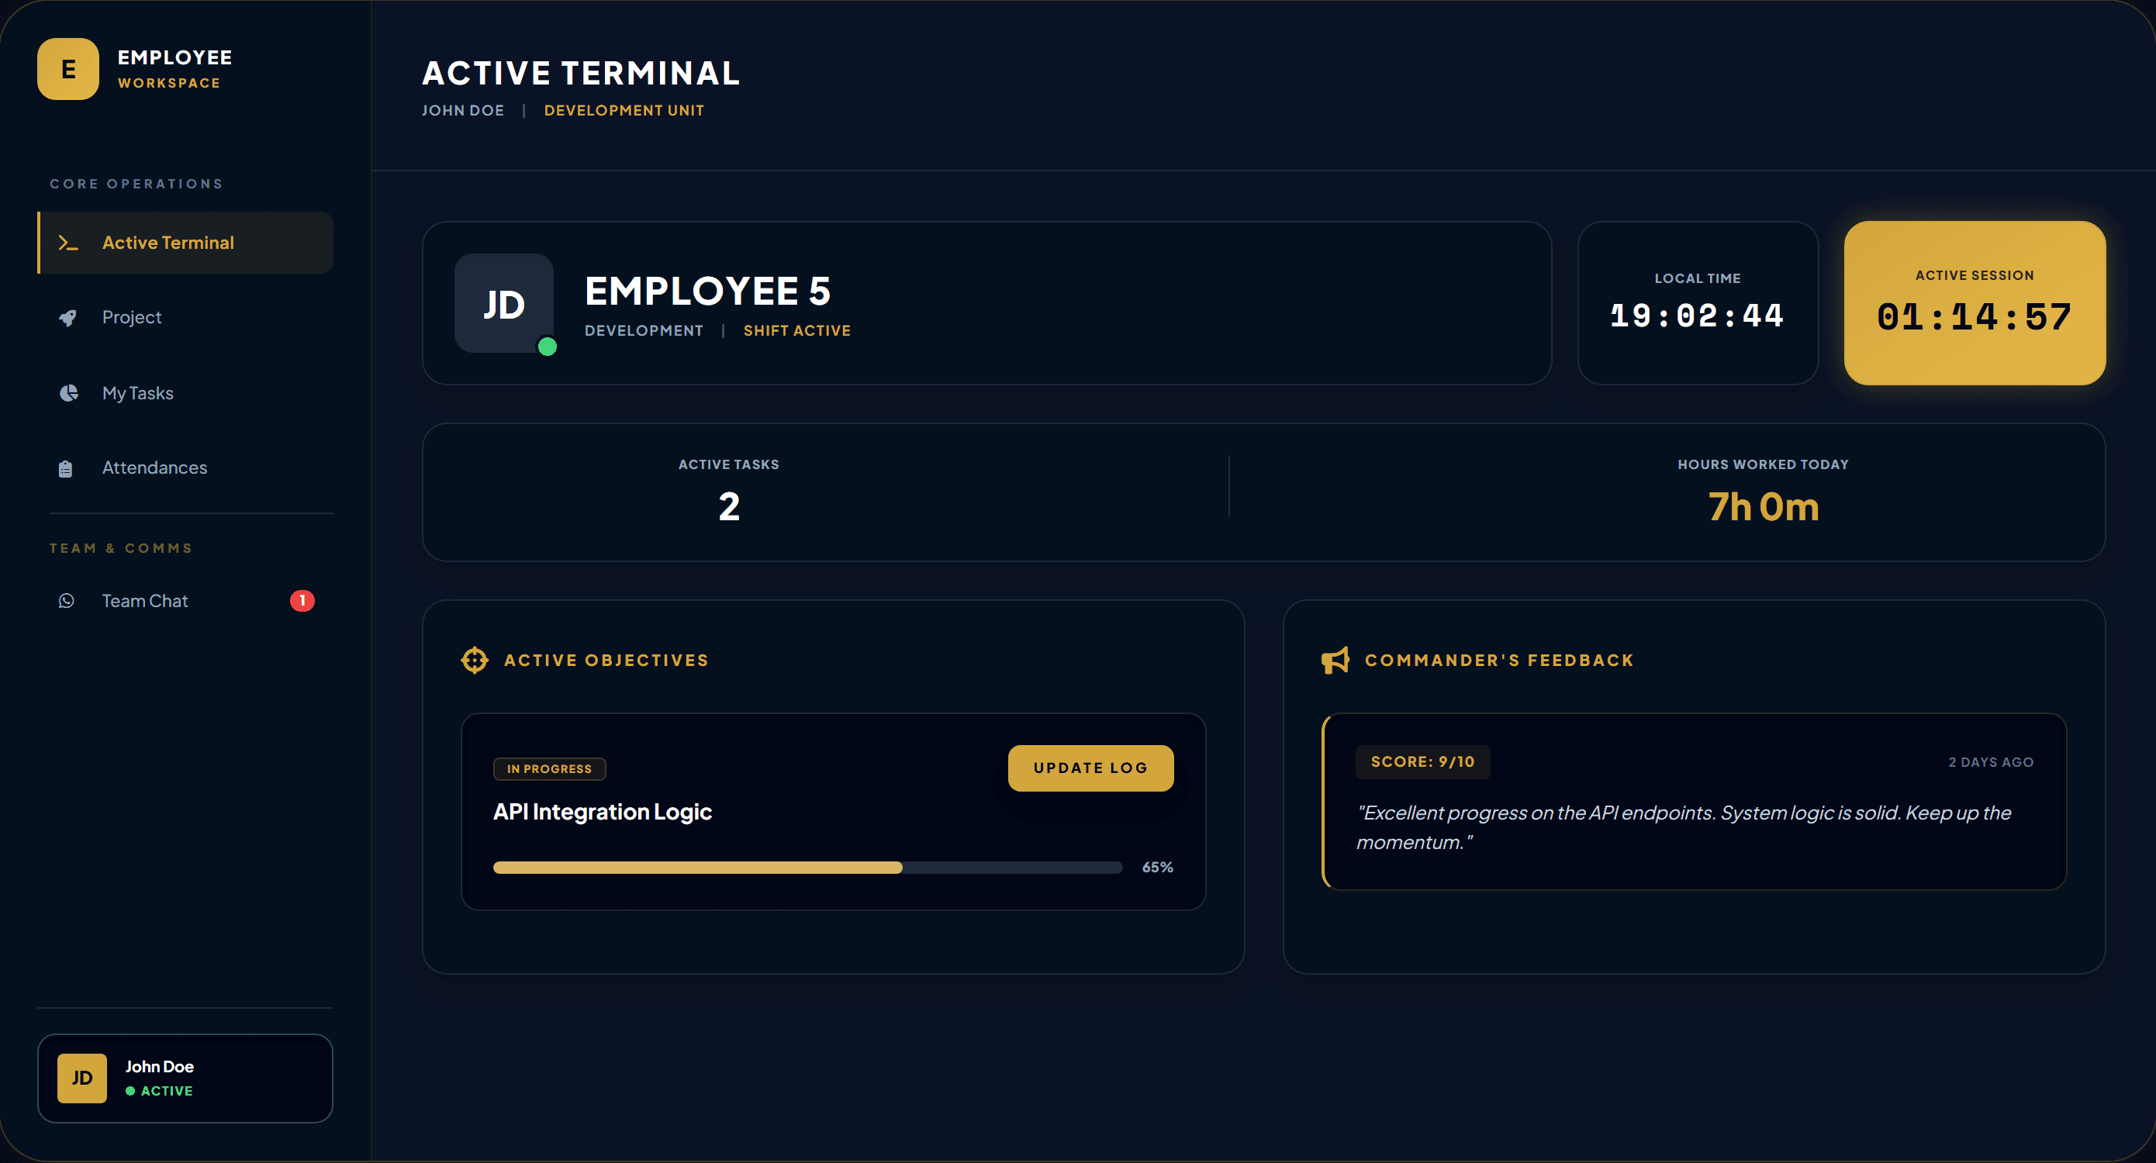The height and width of the screenshot is (1163, 2156).
Task: Click the large JD avatar in employee card
Action: click(504, 303)
